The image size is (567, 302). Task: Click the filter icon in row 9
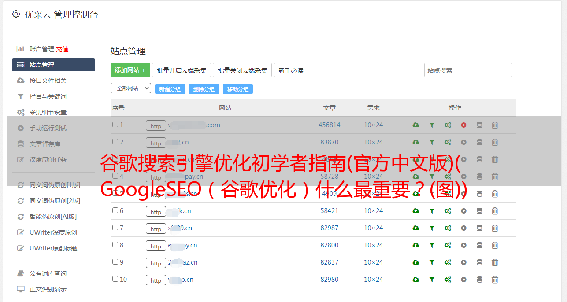[432, 262]
